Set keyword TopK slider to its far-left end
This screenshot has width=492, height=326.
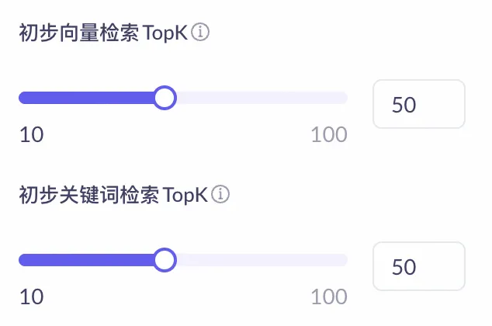click(x=21, y=260)
